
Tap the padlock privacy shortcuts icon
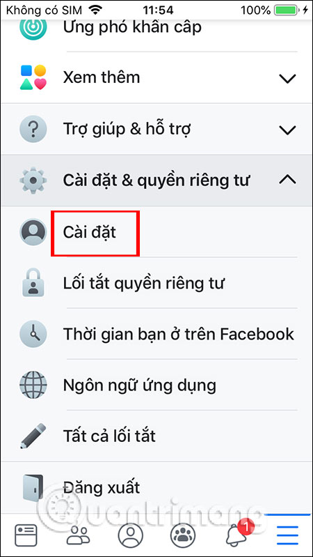coord(33,283)
